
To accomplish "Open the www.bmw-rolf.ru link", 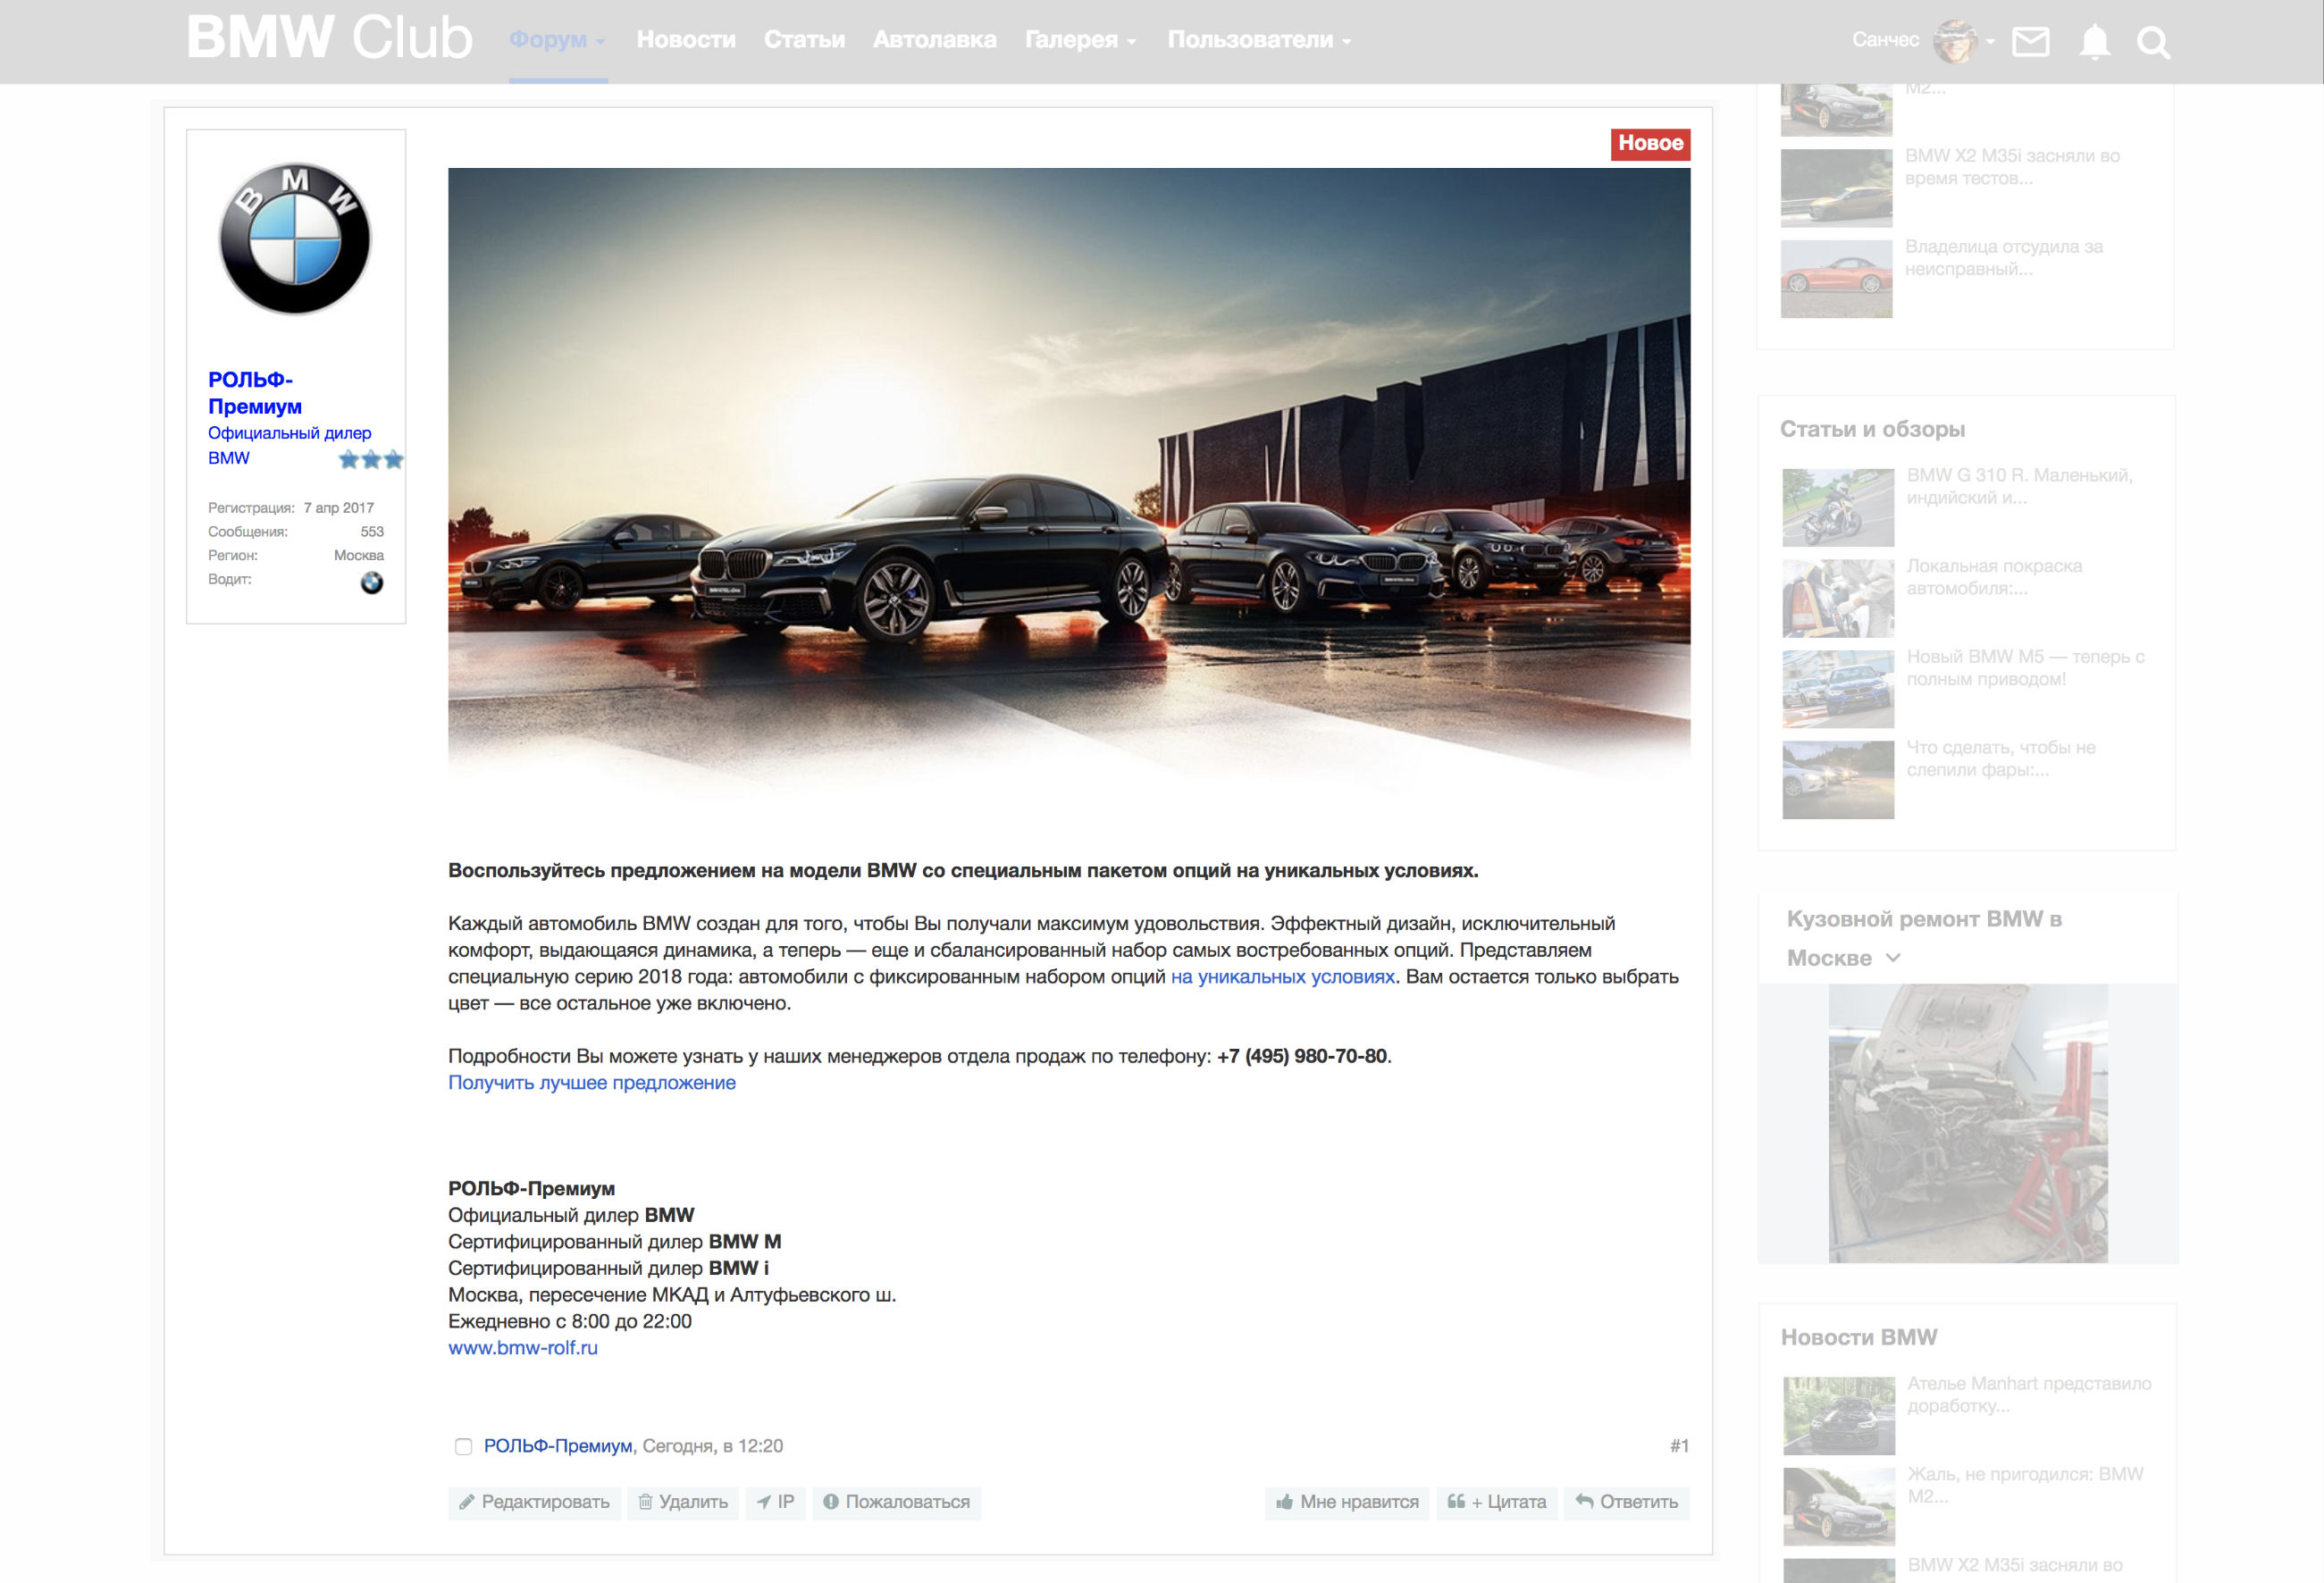I will [x=523, y=1348].
